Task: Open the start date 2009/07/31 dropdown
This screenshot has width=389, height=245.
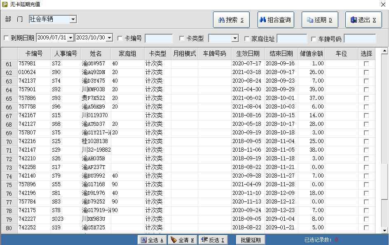Action: pyautogui.click(x=70, y=38)
